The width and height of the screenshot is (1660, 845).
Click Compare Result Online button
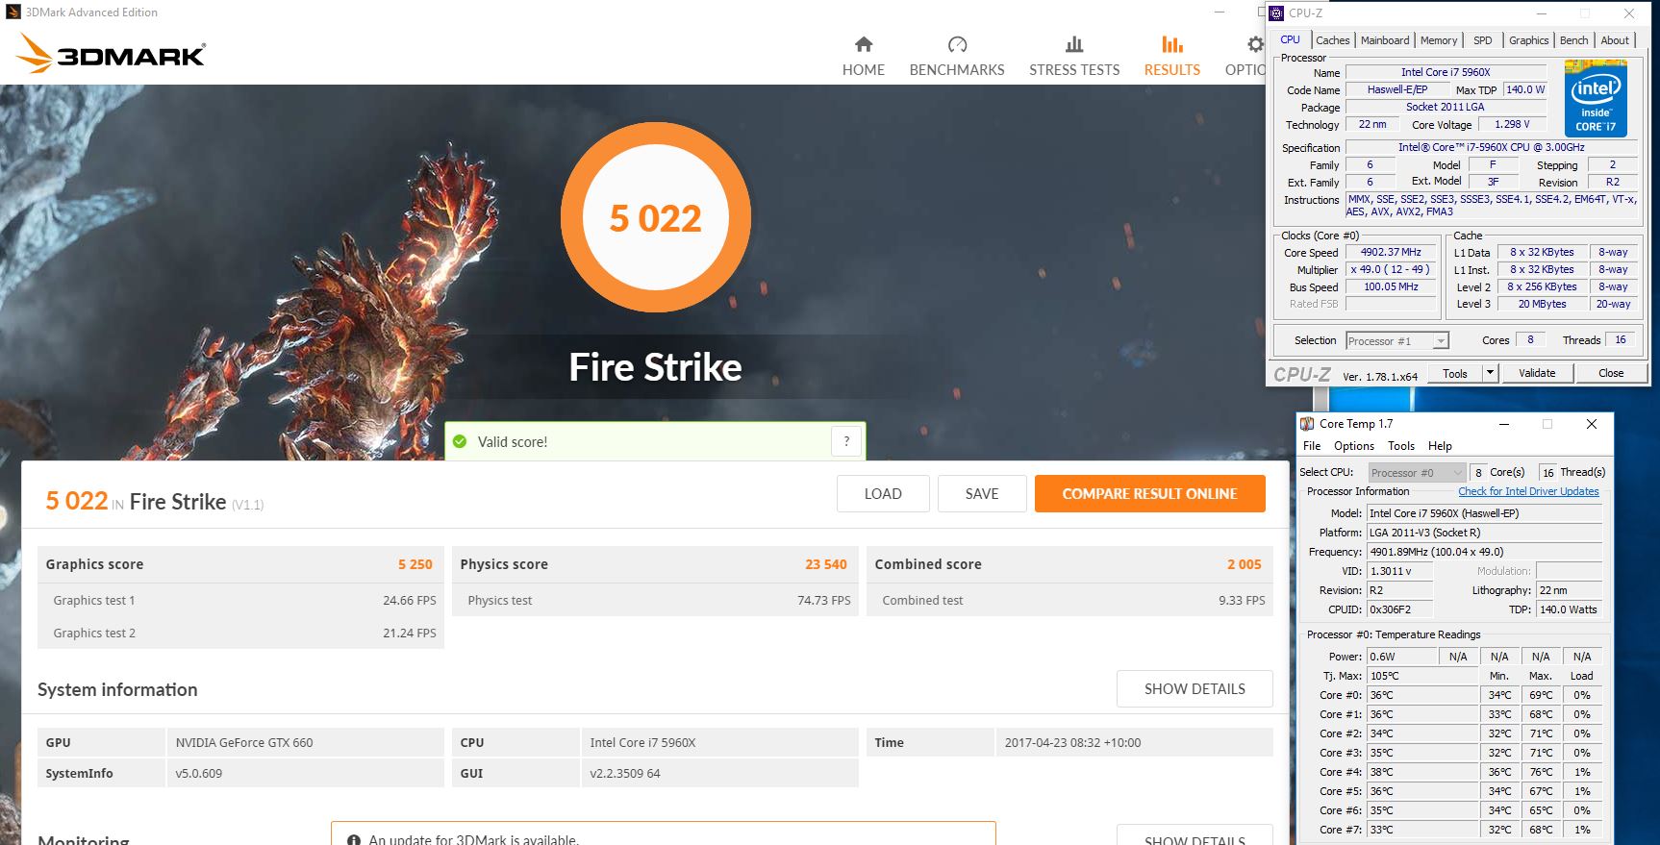click(x=1149, y=494)
